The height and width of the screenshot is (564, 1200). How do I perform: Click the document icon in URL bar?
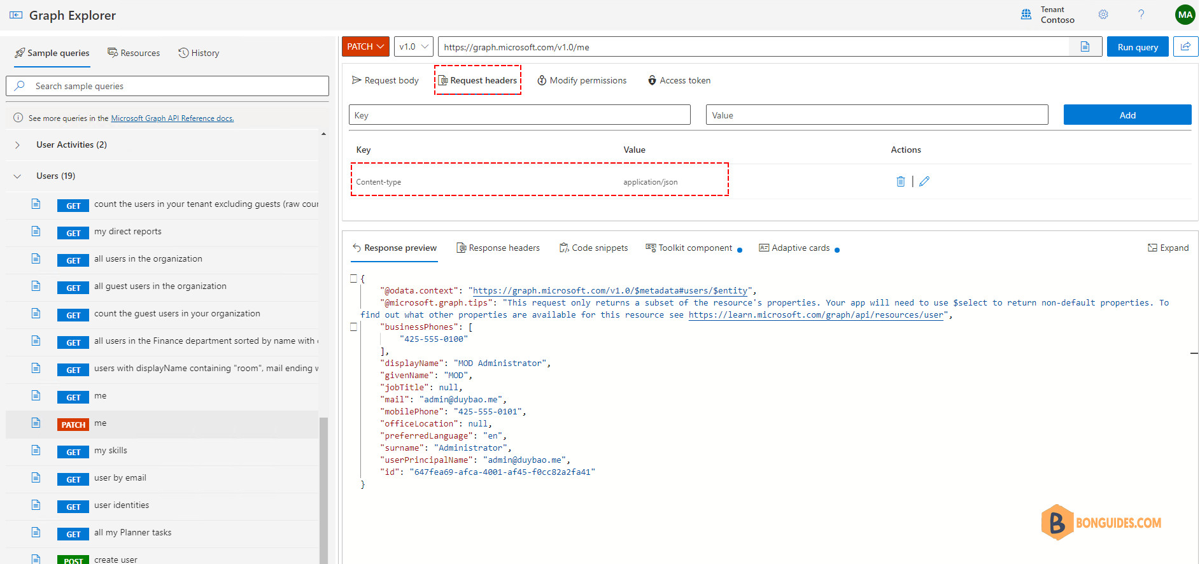pyautogui.click(x=1085, y=46)
